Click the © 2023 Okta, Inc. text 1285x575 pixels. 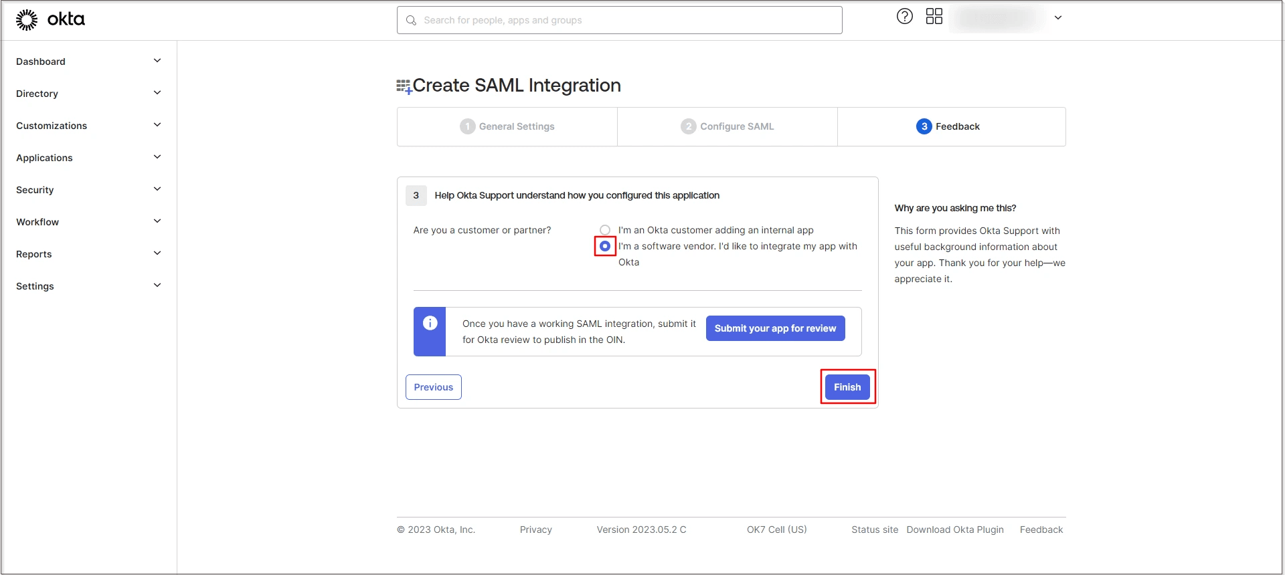coord(436,530)
